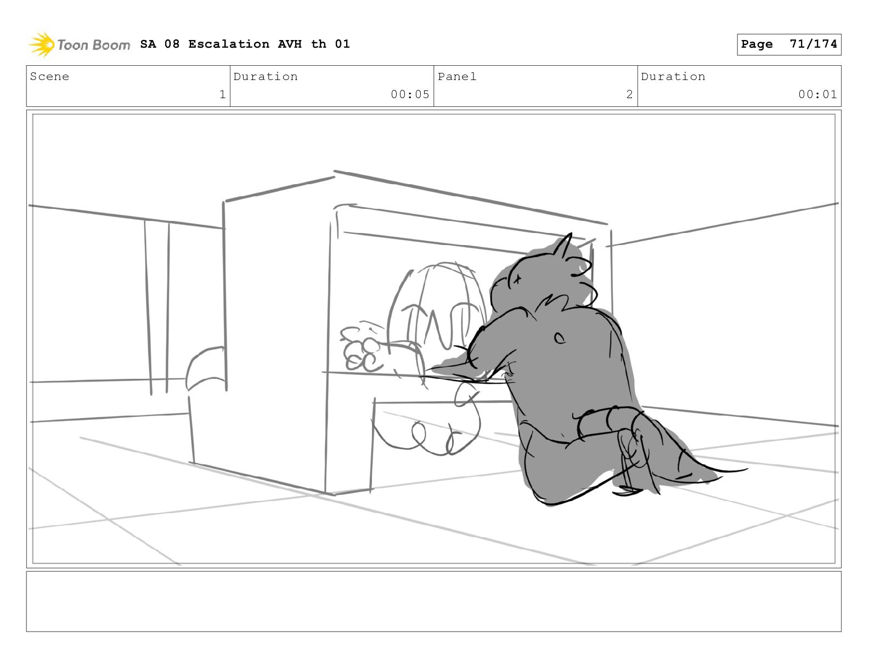The image size is (869, 671).
Task: Click the storyboard panel drawing
Action: (433, 339)
